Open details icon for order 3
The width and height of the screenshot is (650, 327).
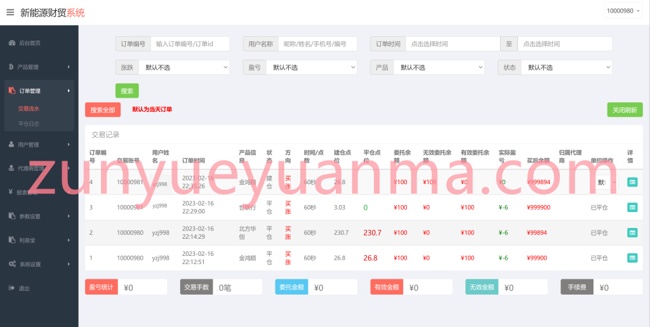pos(632,207)
